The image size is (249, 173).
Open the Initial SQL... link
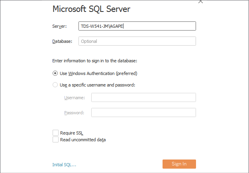(64, 165)
